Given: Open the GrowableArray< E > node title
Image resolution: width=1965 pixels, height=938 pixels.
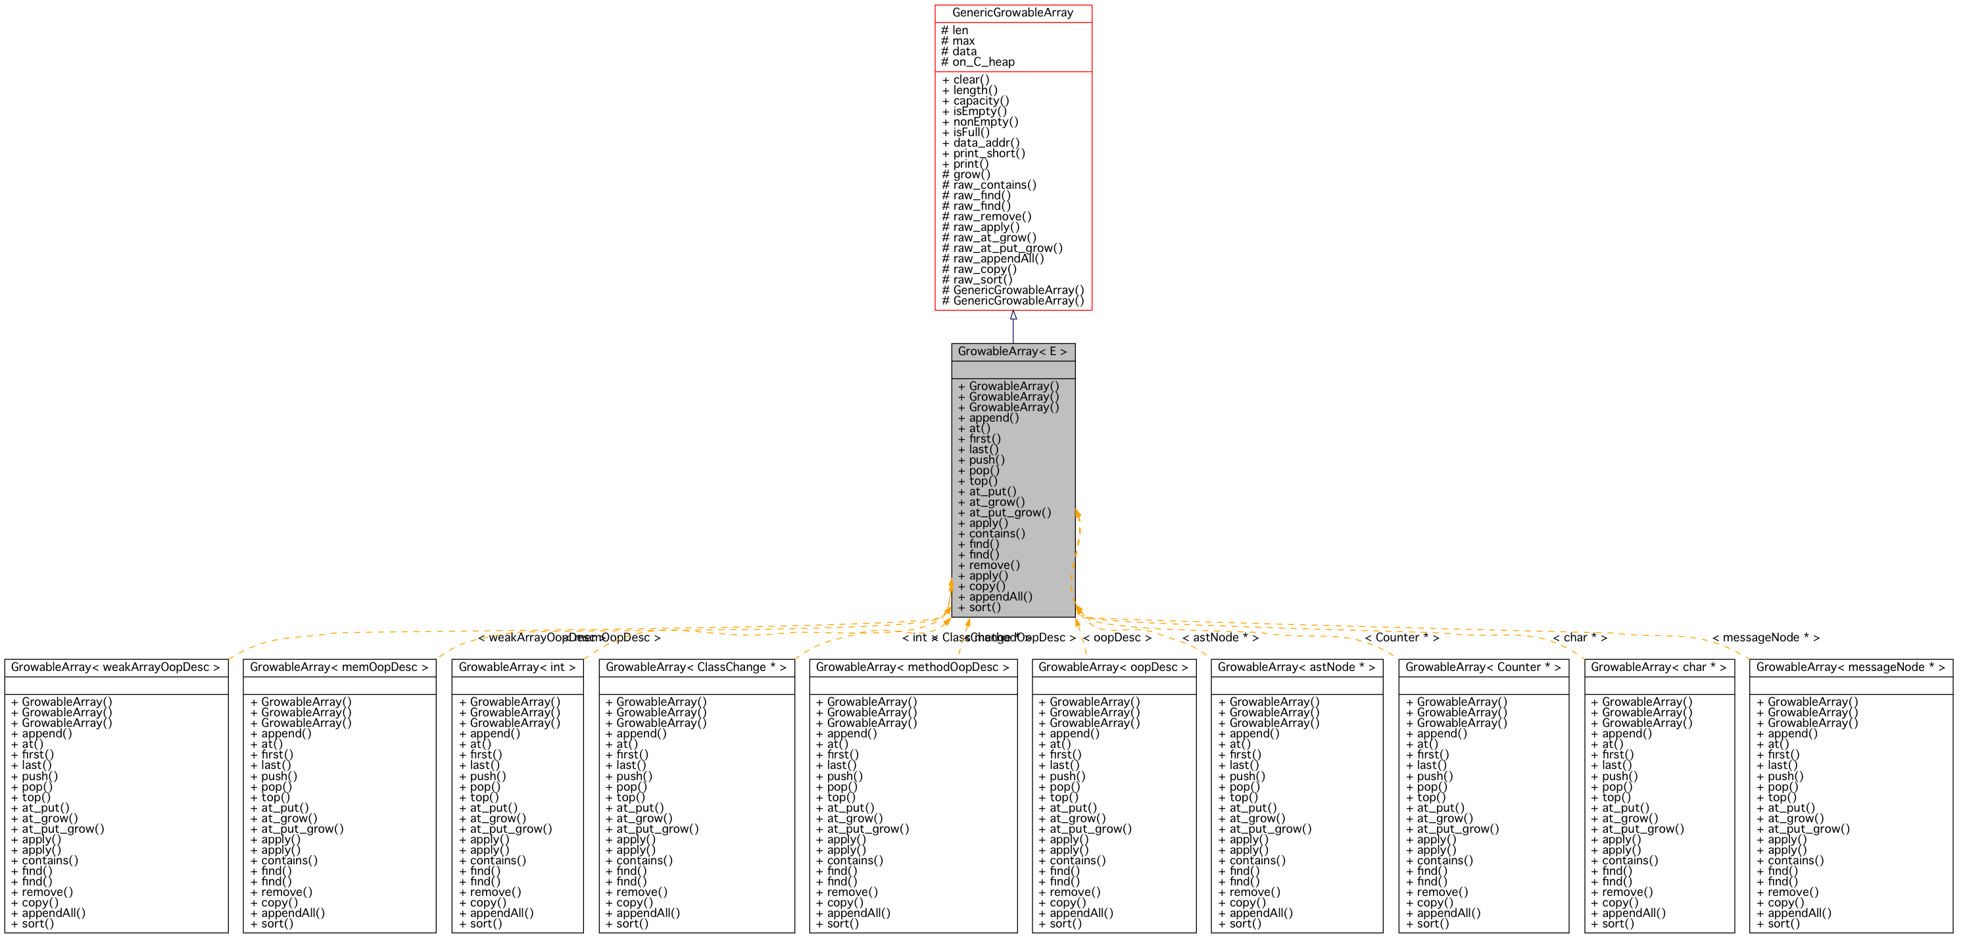Looking at the screenshot, I should (1012, 352).
